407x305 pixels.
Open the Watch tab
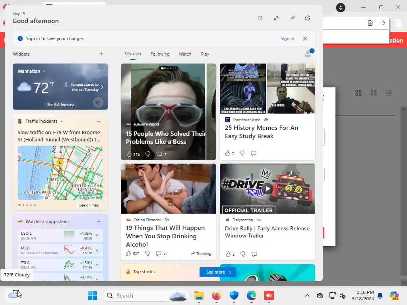185,54
